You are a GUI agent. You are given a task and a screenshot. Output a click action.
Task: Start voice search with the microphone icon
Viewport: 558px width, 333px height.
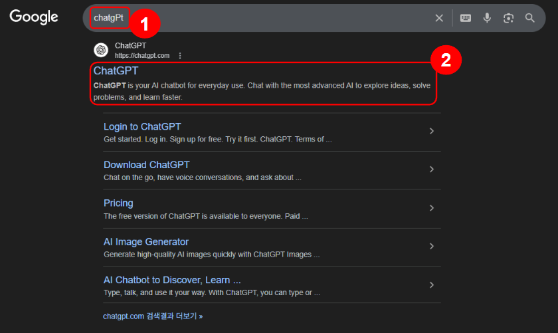pos(487,18)
